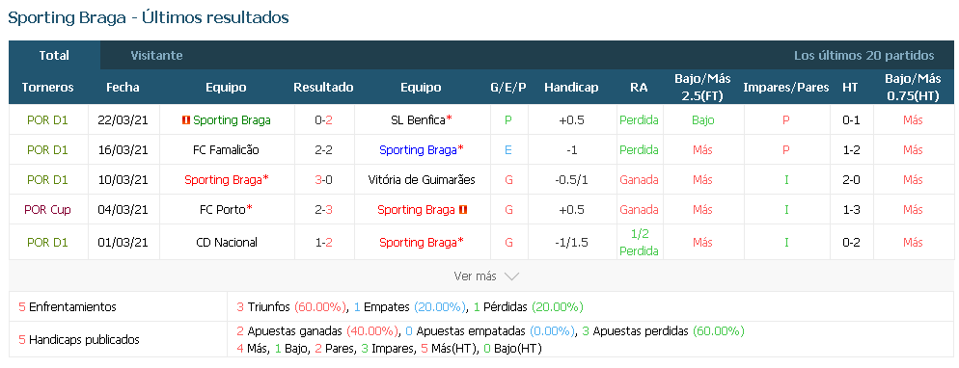Open Vitória de Guimarães team link
Viewport: 959px width, 368px height.
coord(422,180)
